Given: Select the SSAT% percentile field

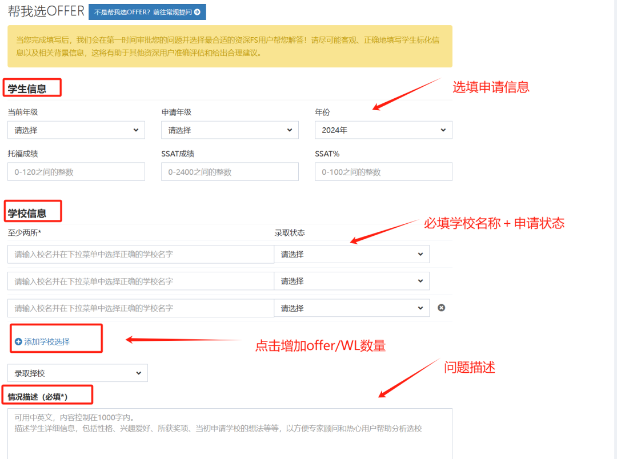Looking at the screenshot, I should tap(383, 172).
